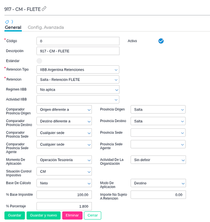Open the Situación Control Impositivo dropdown
The width and height of the screenshot is (210, 222).
coord(64,171)
